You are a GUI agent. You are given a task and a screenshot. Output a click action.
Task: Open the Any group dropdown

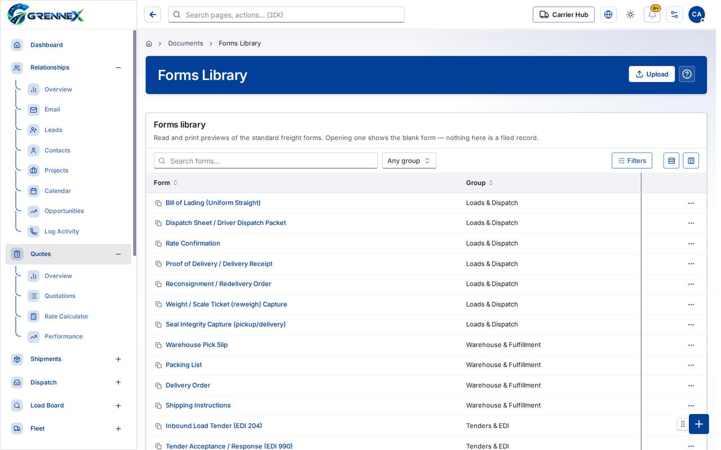coord(409,161)
